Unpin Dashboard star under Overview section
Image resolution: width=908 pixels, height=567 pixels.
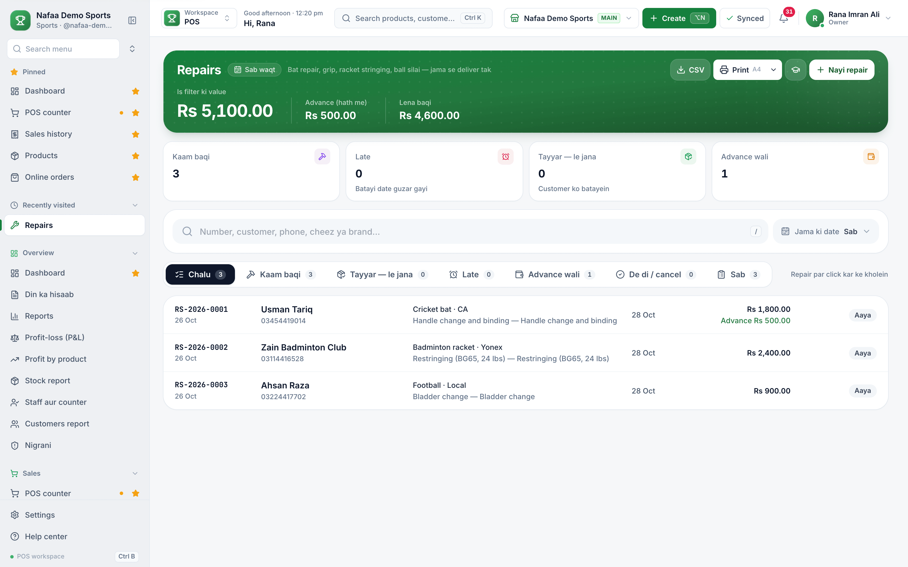tap(136, 273)
